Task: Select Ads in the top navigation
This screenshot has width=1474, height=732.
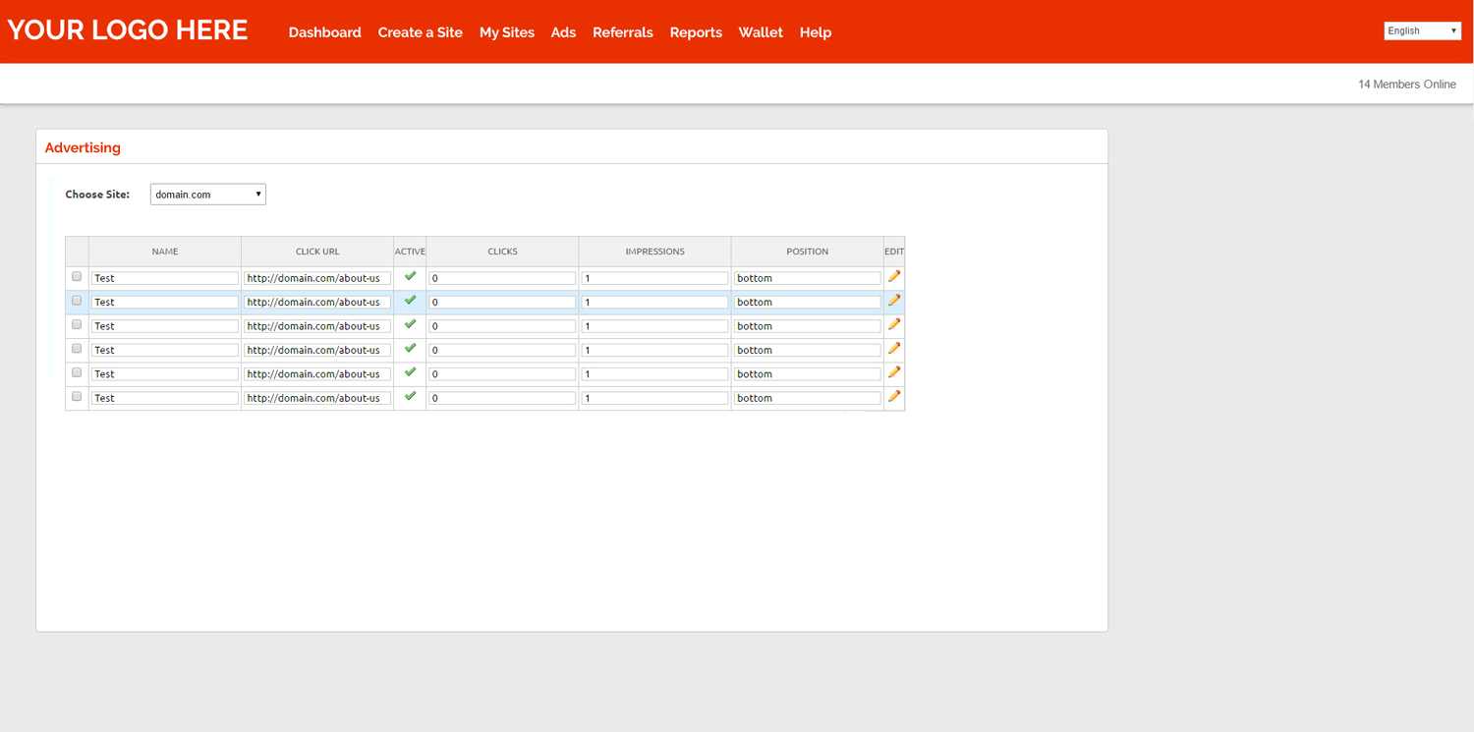Action: click(x=563, y=32)
